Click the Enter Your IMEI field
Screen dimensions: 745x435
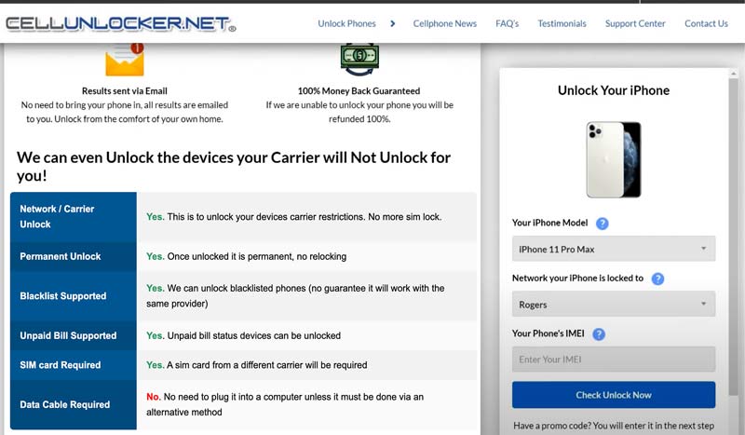coord(614,359)
